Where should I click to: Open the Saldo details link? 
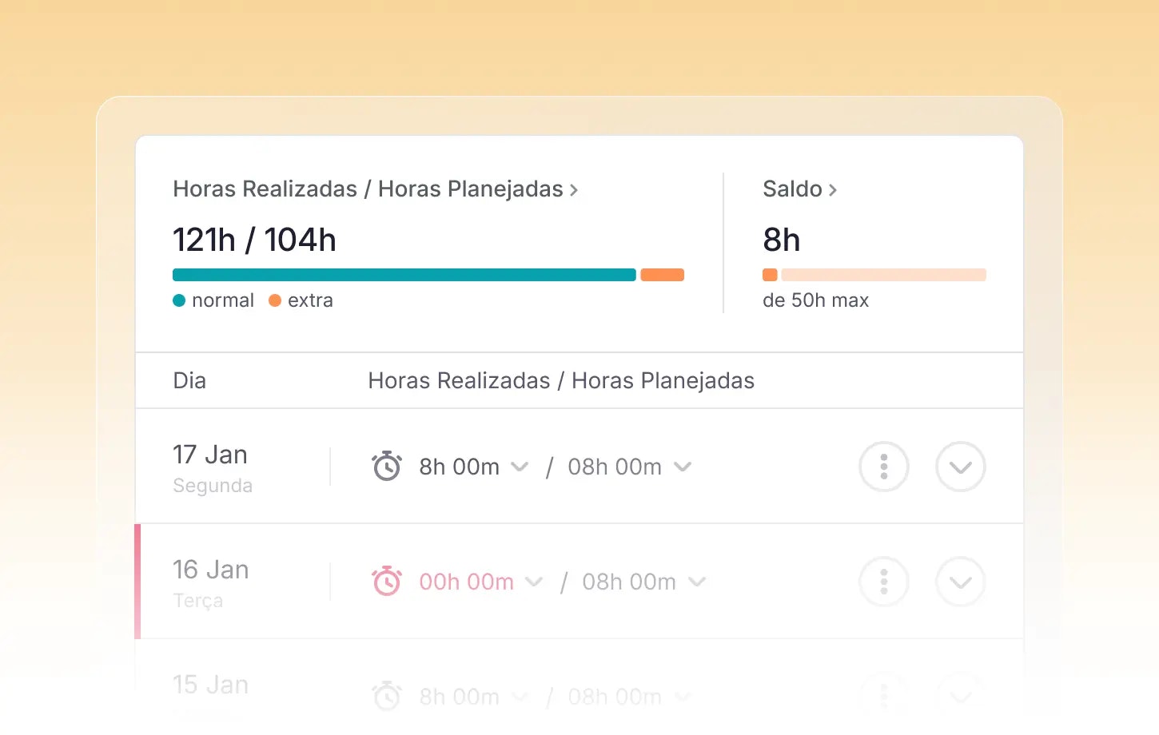(792, 189)
